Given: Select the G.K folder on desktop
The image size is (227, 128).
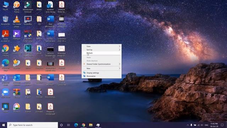Looking at the screenshot, I should [39, 21].
